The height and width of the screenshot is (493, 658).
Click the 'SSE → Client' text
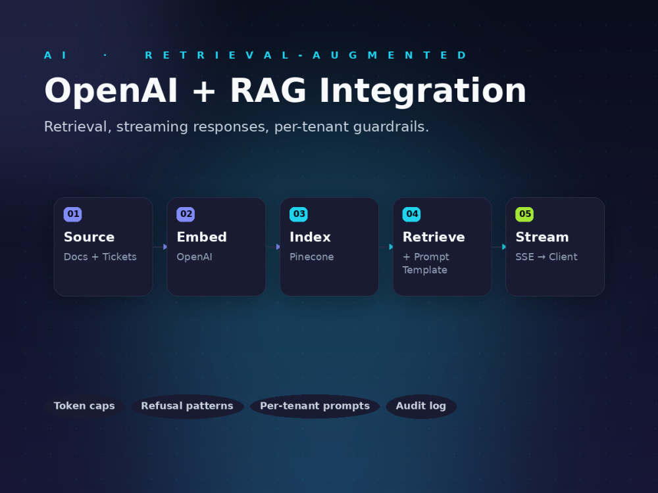click(546, 257)
